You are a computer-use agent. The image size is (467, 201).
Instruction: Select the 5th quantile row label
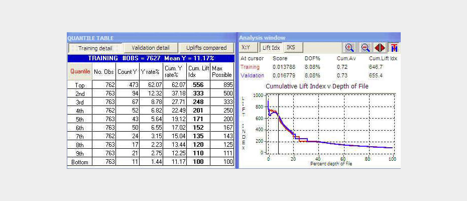80,119
